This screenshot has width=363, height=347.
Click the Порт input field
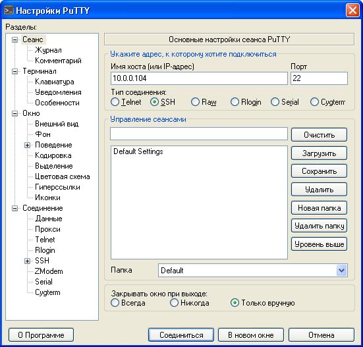click(x=319, y=78)
